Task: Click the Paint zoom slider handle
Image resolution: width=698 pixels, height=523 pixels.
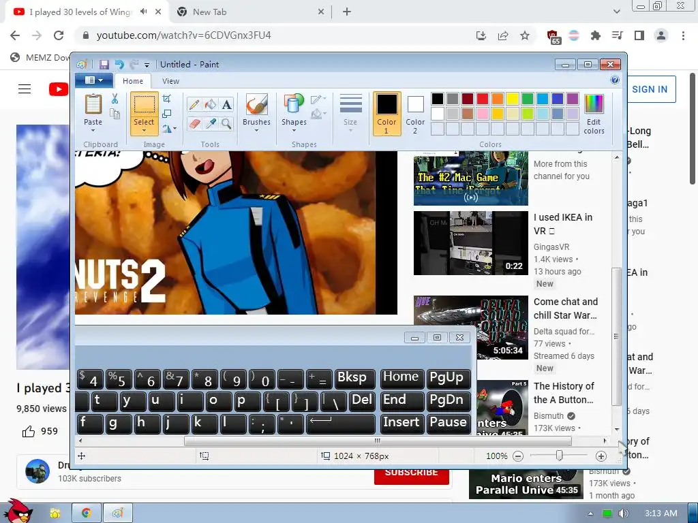Action: coord(559,456)
